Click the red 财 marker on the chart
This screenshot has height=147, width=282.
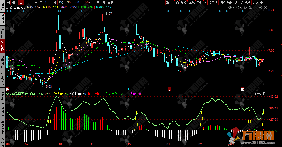[243, 89]
